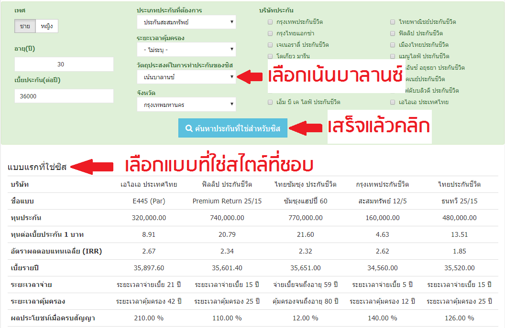This screenshot has height=328, width=505.
Task: Open the เน้นบาลานซ์ purpose dropdown
Action: point(186,76)
